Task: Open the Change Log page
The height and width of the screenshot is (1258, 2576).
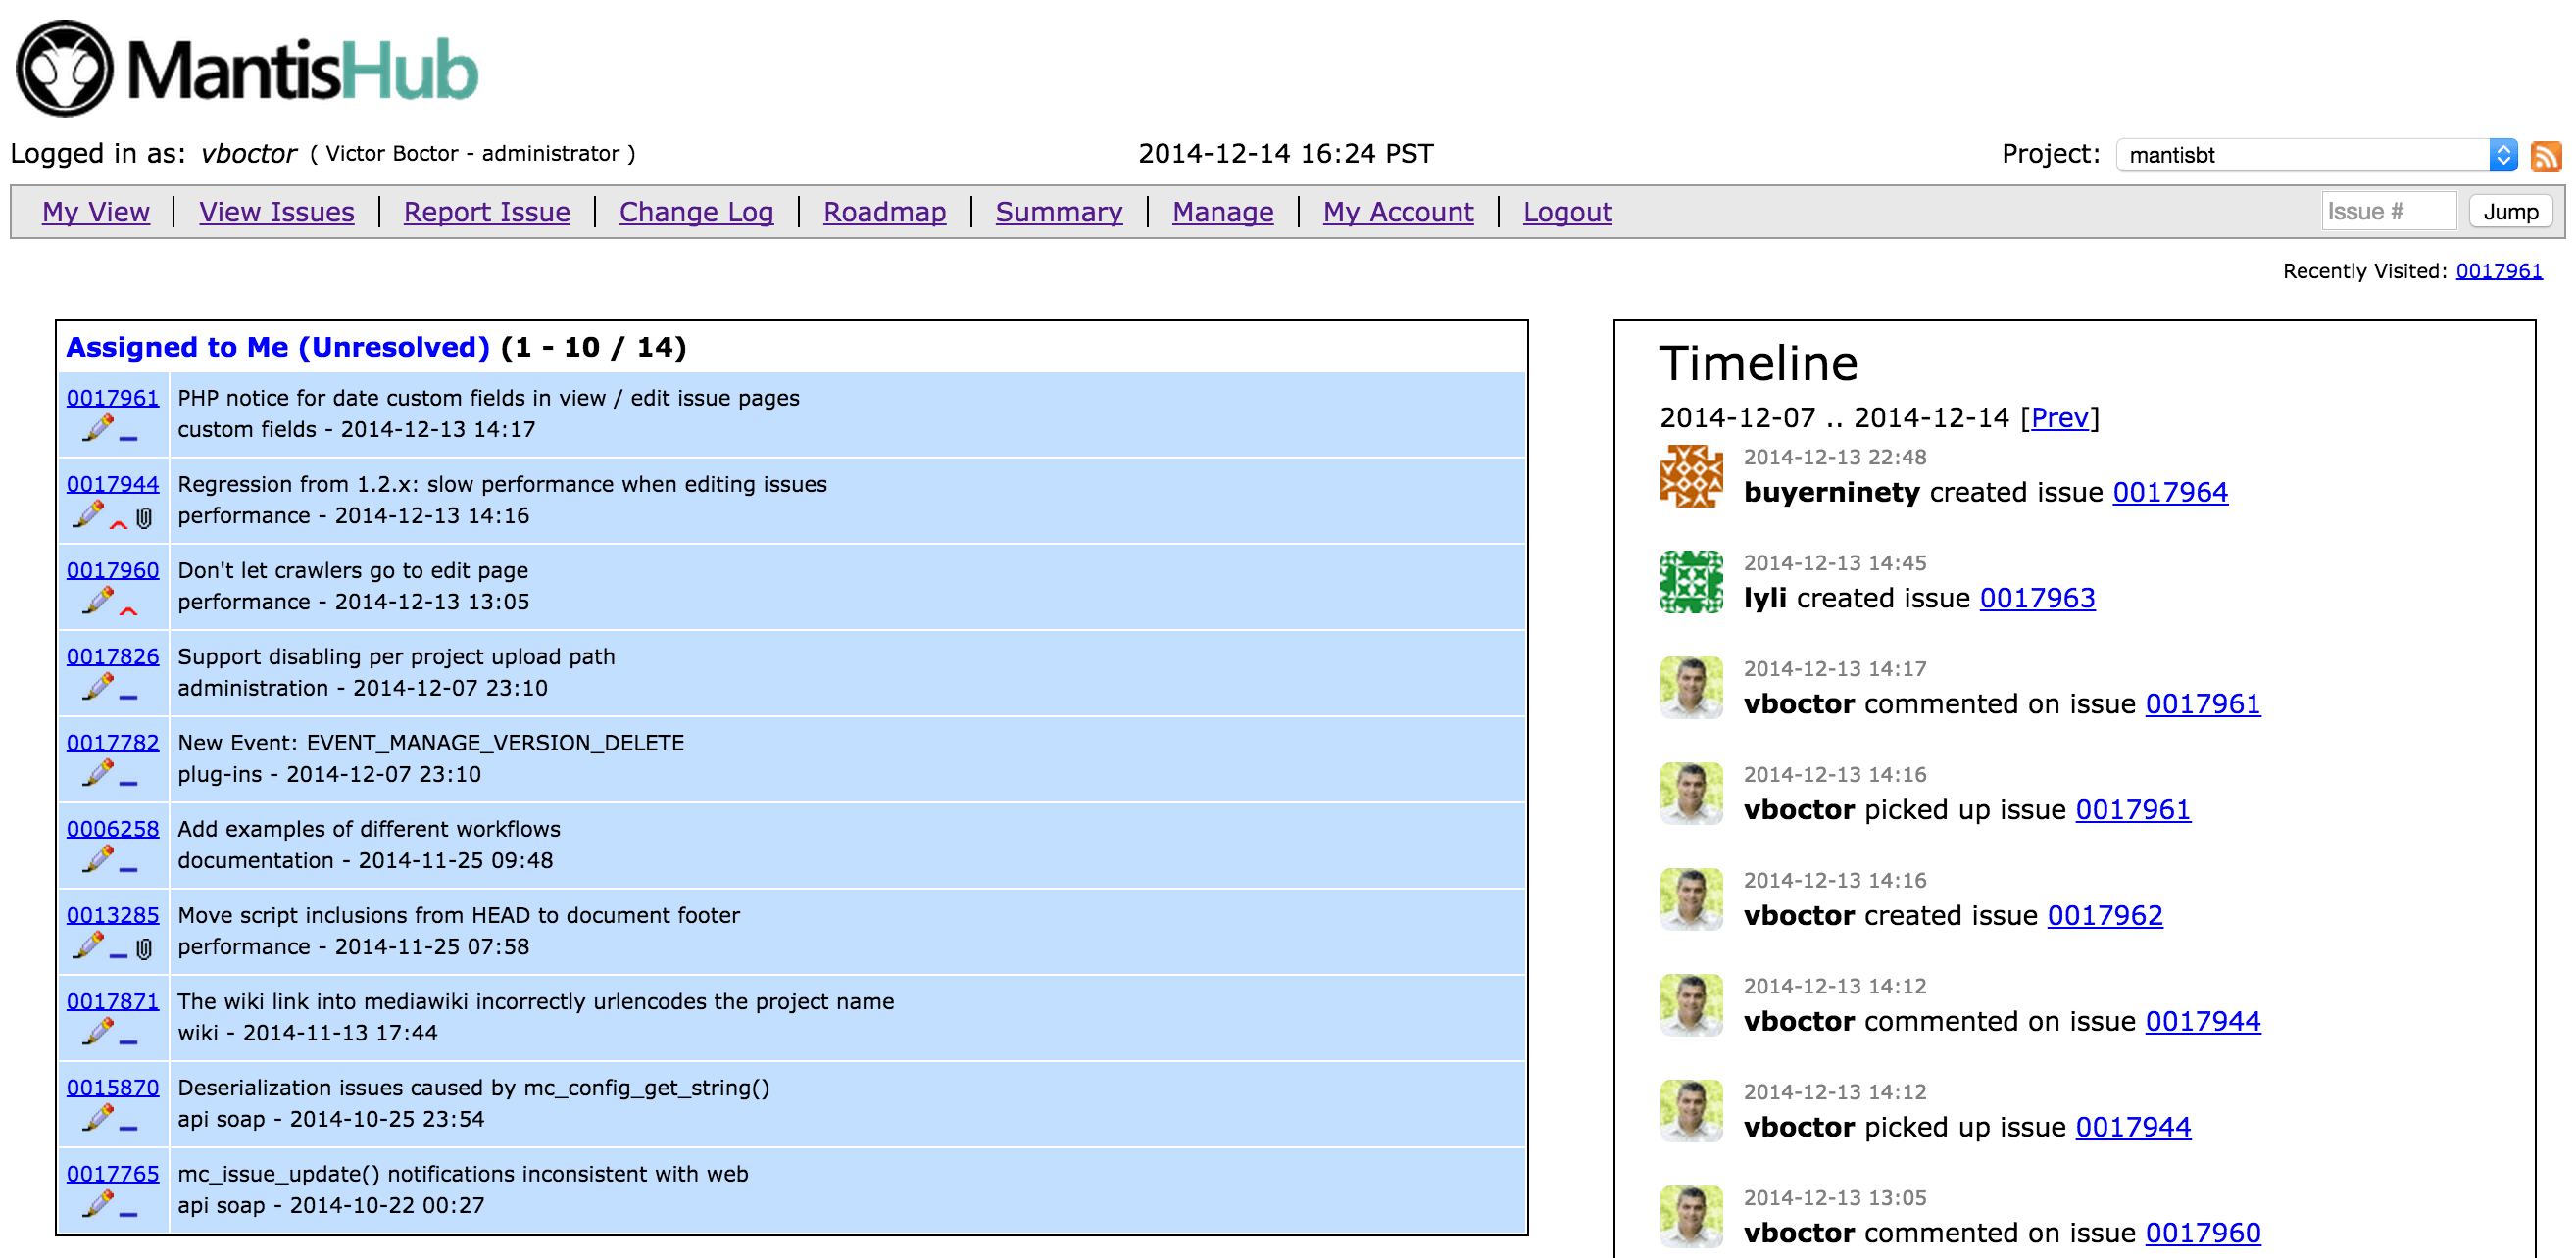Action: (696, 212)
